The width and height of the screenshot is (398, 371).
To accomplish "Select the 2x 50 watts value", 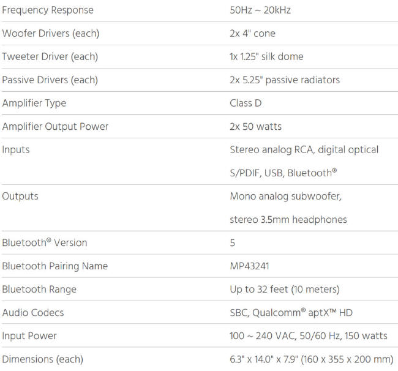I will tap(256, 126).
